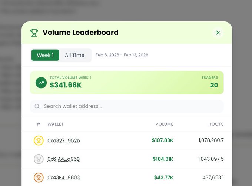
Task: Click the search magnifier icon
Action: tap(37, 106)
